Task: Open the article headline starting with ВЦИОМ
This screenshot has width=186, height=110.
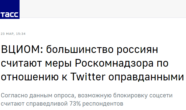Action: tap(92, 63)
